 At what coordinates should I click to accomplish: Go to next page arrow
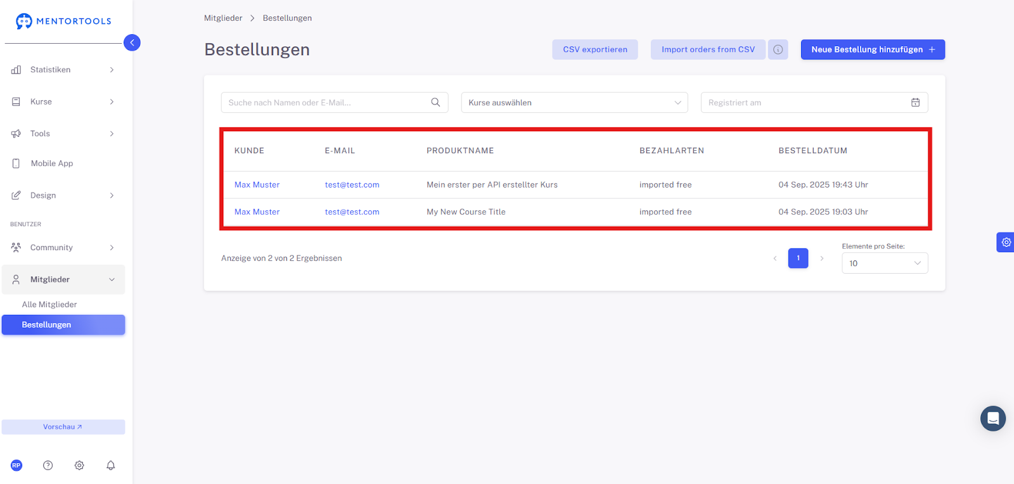tap(822, 258)
